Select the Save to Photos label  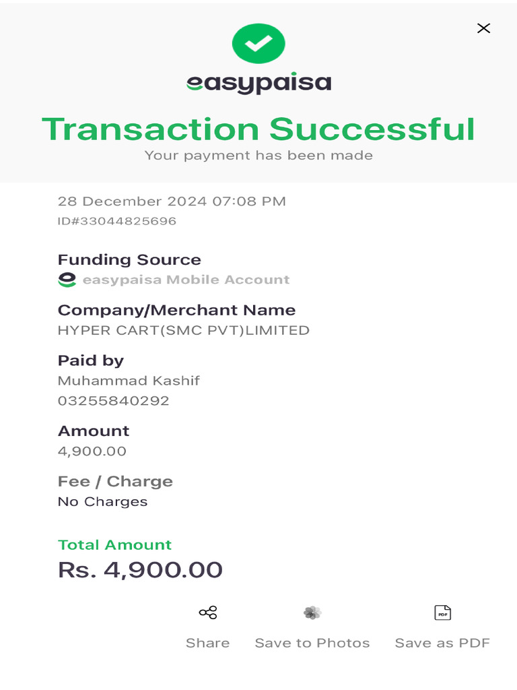[x=312, y=643]
